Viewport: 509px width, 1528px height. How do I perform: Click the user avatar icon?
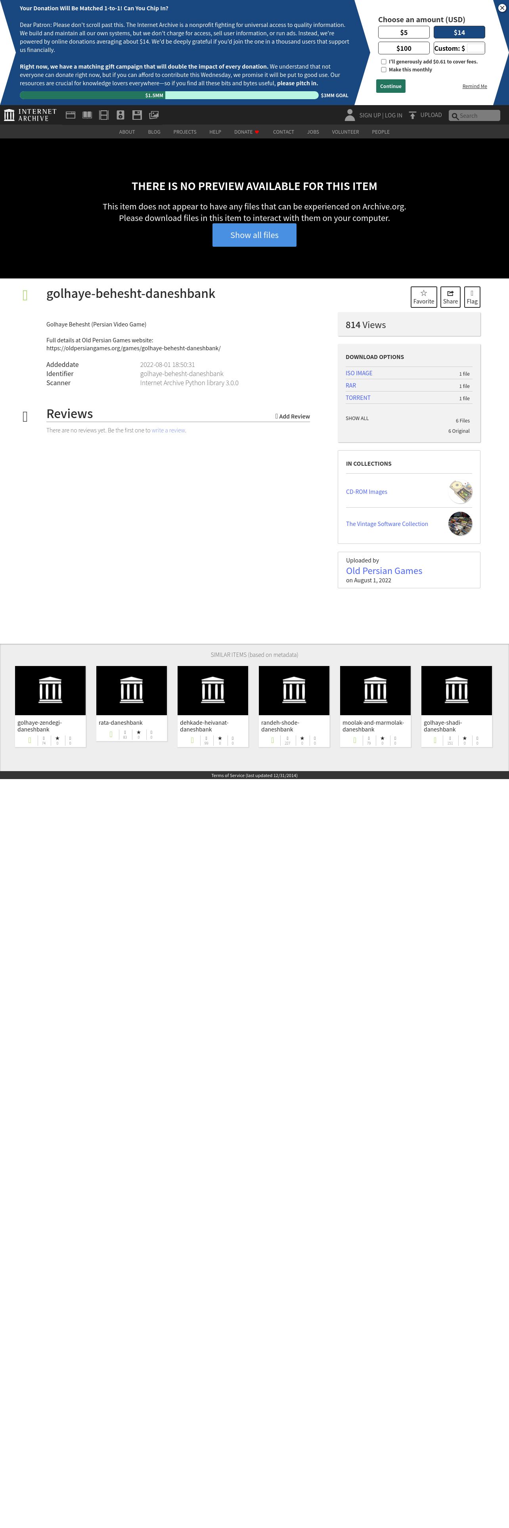click(x=350, y=115)
